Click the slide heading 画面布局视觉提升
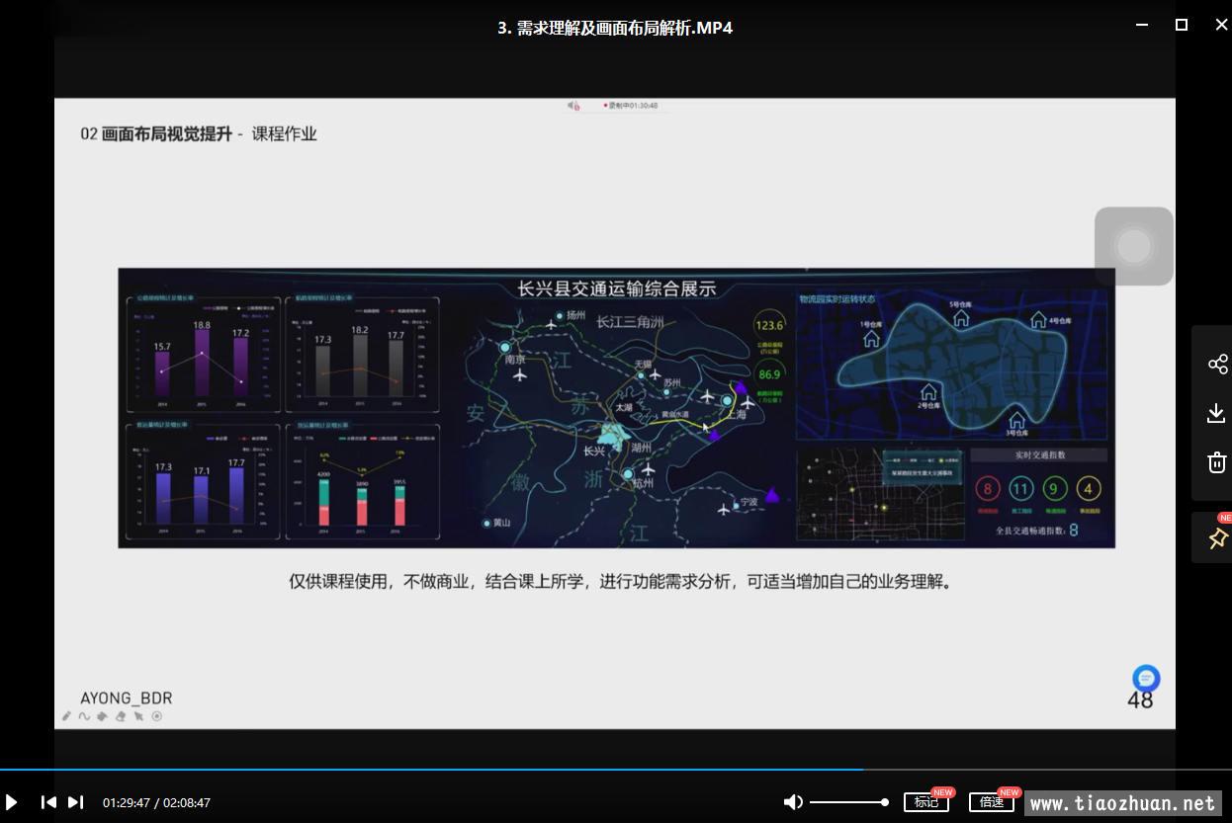The width and height of the screenshot is (1232, 823). point(167,134)
